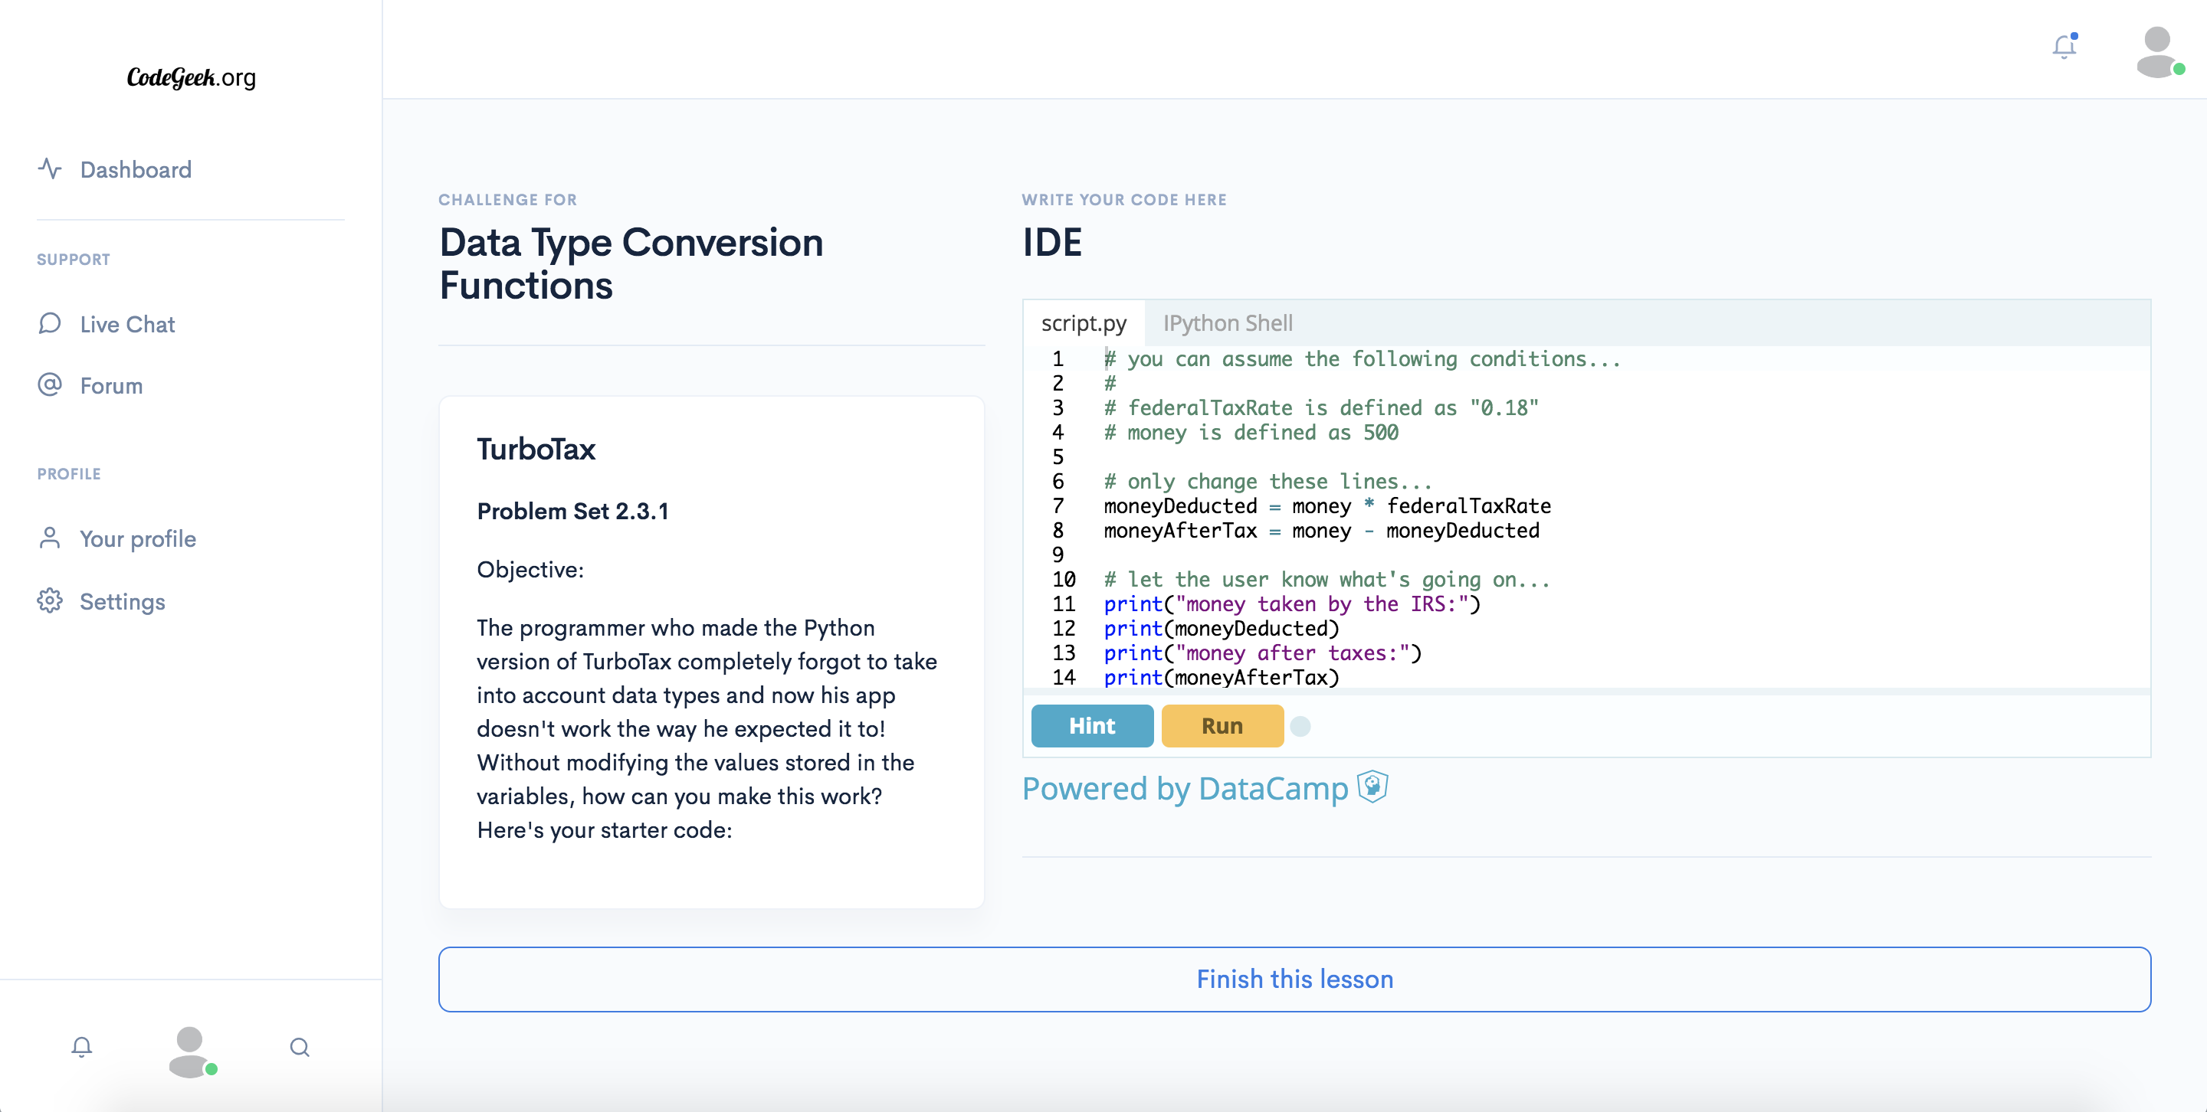This screenshot has width=2207, height=1112.
Task: Click line 7 in the code editor
Action: pyautogui.click(x=1326, y=506)
